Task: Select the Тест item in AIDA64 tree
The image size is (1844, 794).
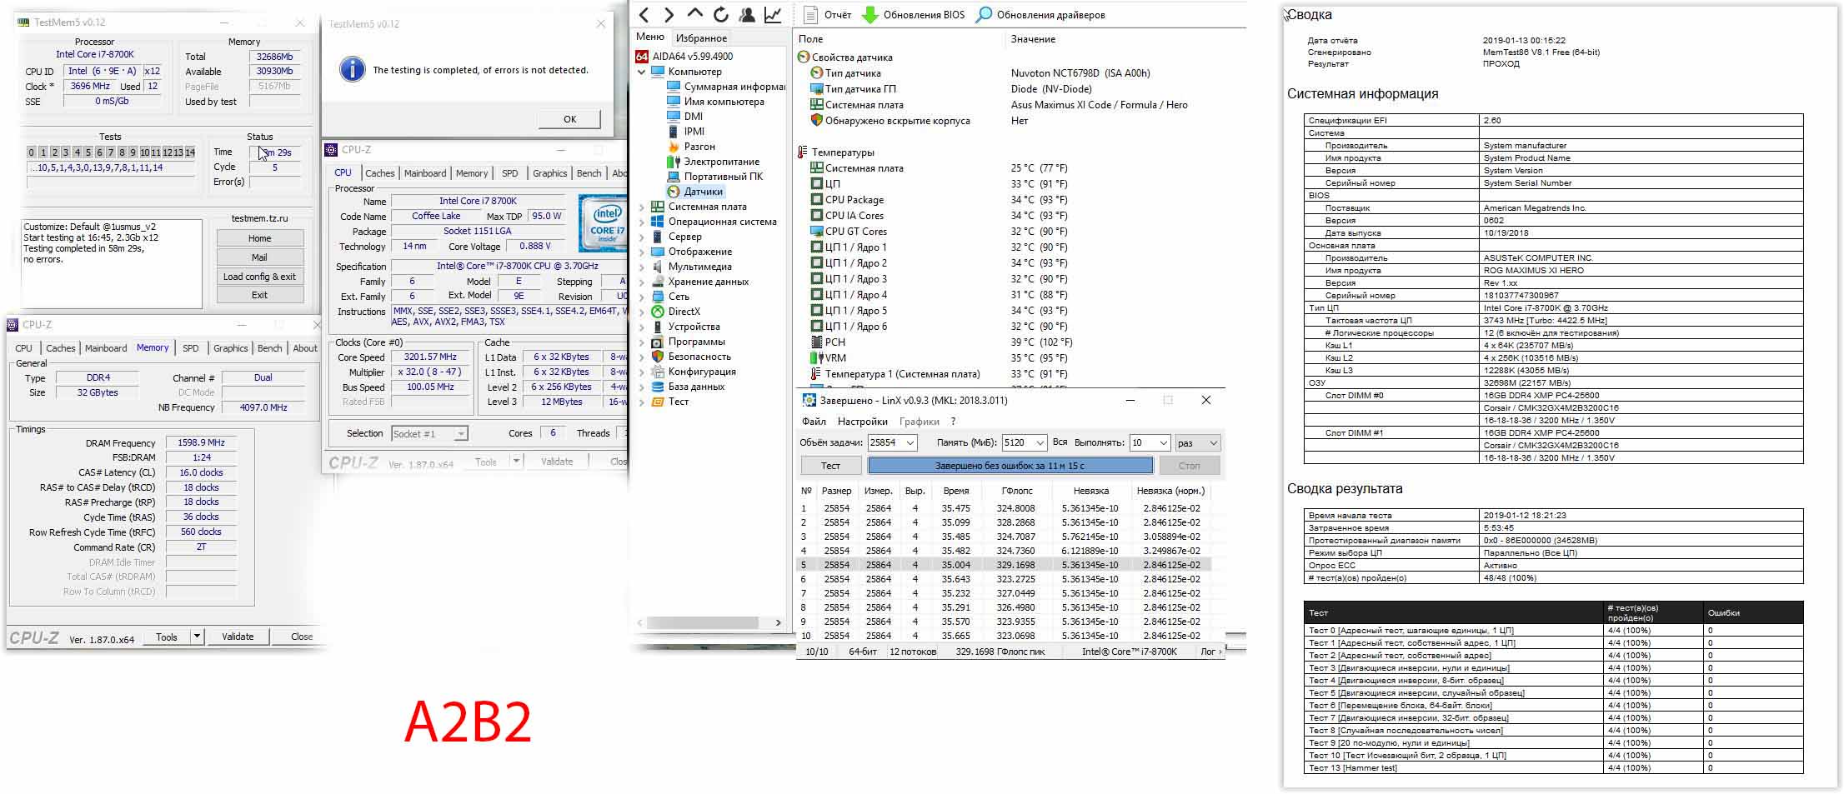Action: coord(670,402)
